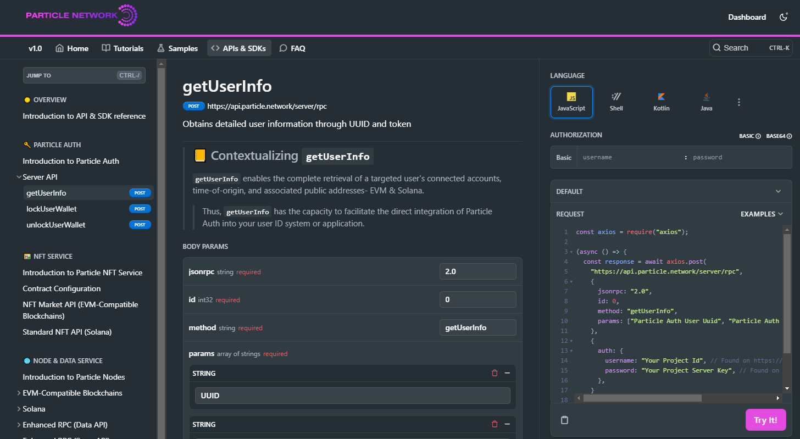Click code vertical scrollbar down arrow
Viewport: 800px width, 439px height.
coord(787,388)
